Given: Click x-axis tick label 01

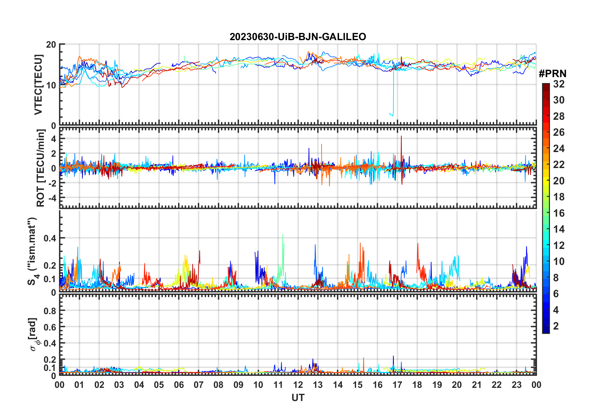Looking at the screenshot, I should (x=79, y=385).
